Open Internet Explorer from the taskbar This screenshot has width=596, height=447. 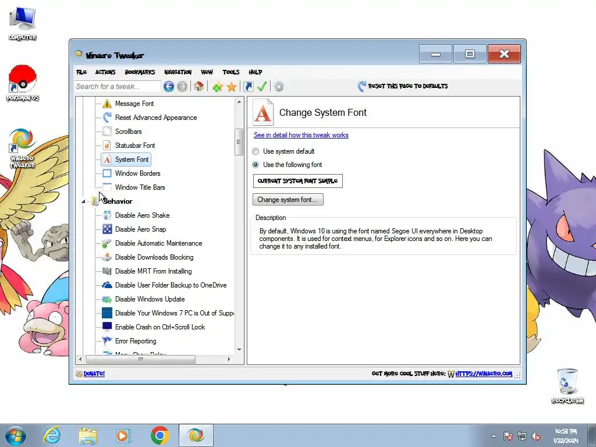click(x=52, y=435)
